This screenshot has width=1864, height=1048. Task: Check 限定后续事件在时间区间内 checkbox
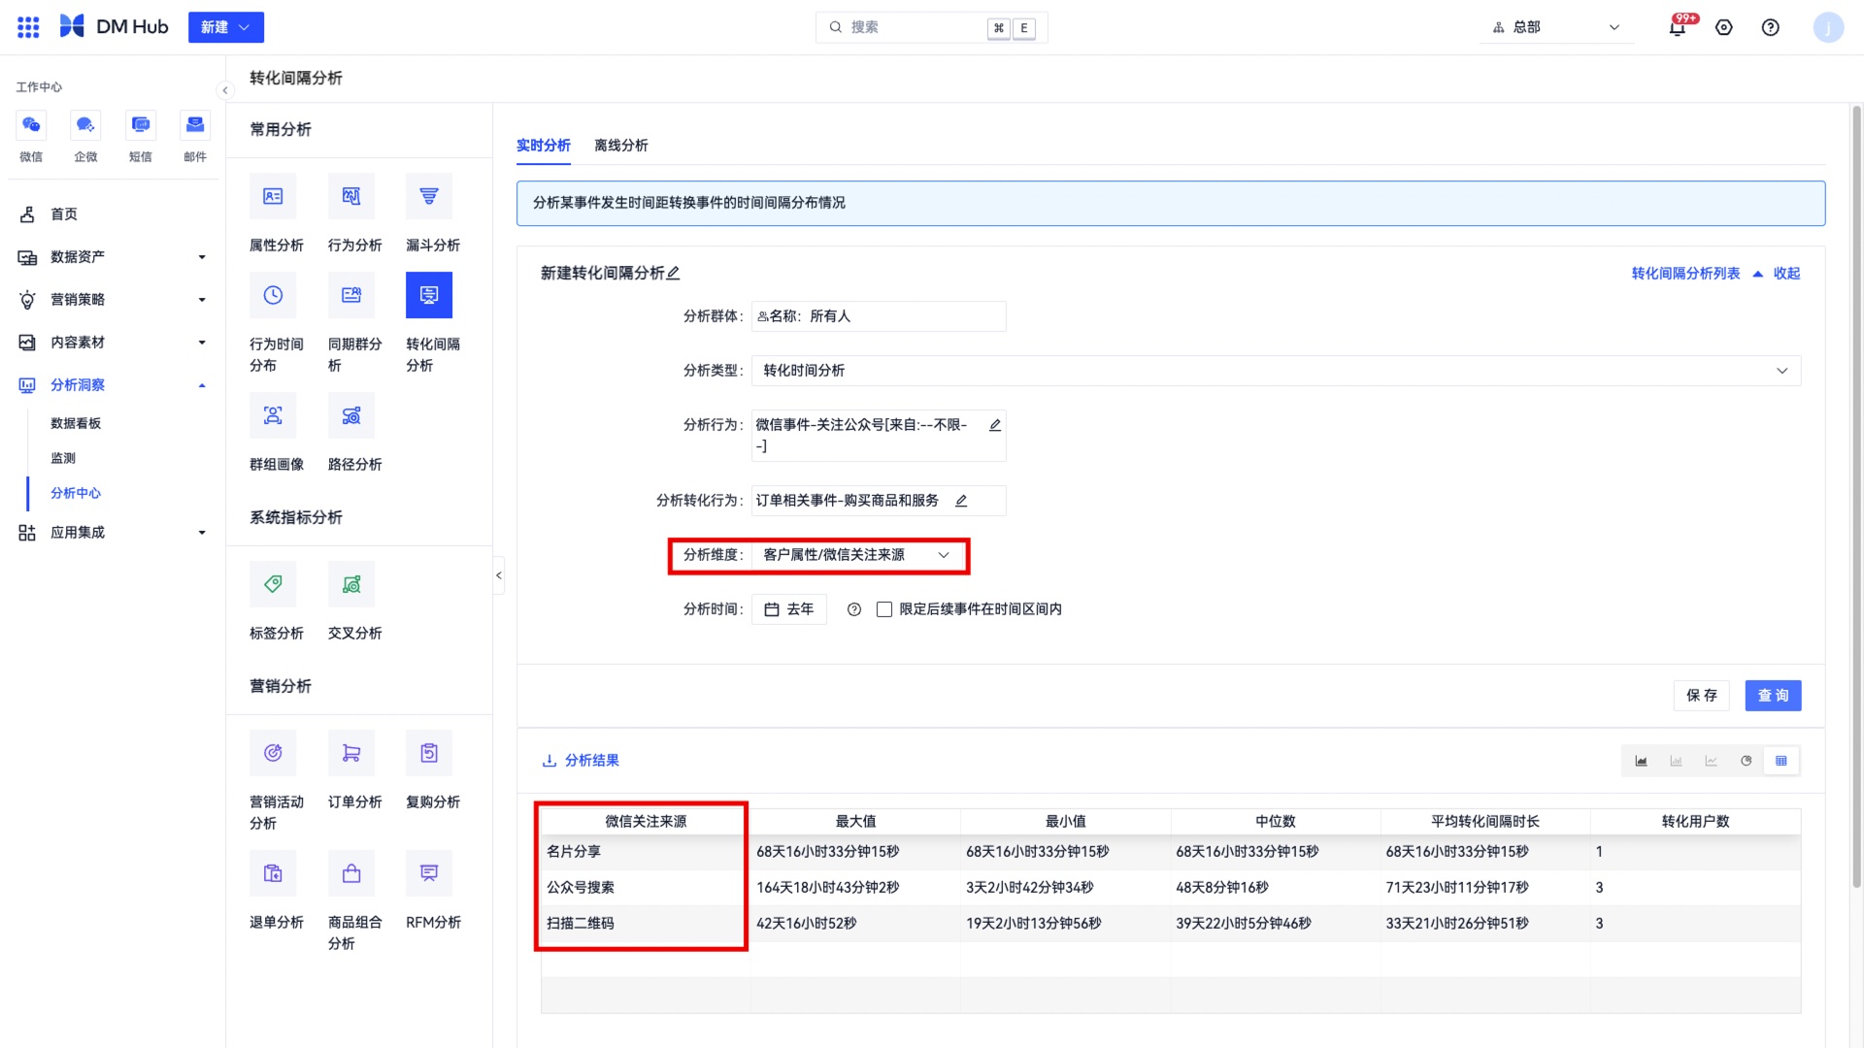tap(884, 609)
